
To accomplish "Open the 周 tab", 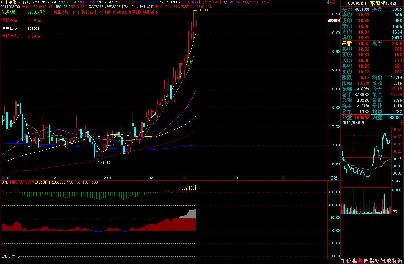I will [x=366, y=261].
